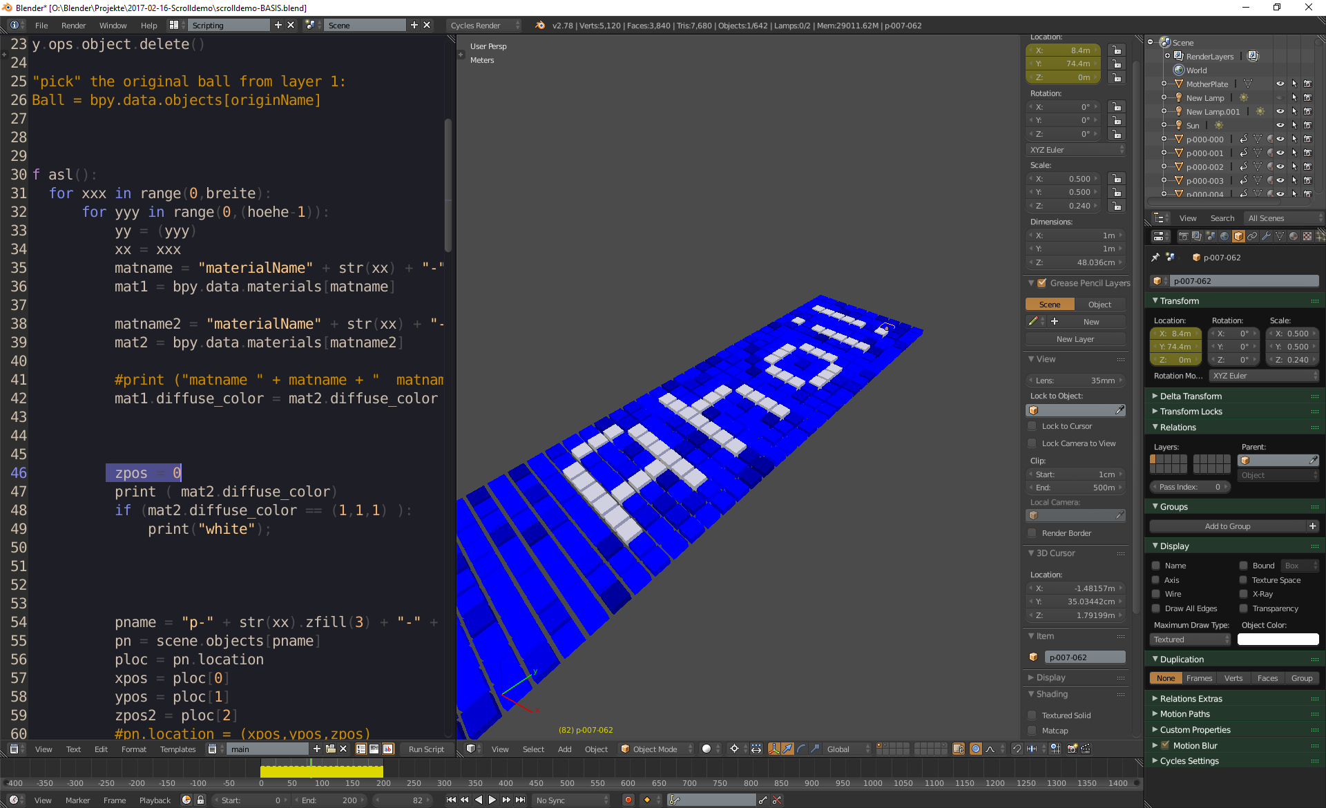This screenshot has height=808, width=1326.
Task: Toggle visibility eye for p-000-000
Action: click(x=1280, y=139)
